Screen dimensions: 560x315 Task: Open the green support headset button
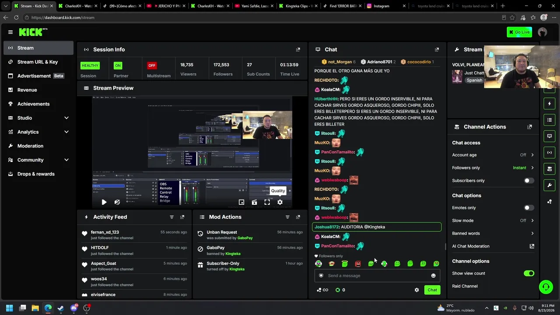546,287
